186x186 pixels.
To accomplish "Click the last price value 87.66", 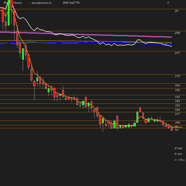I will click(178, 148).
